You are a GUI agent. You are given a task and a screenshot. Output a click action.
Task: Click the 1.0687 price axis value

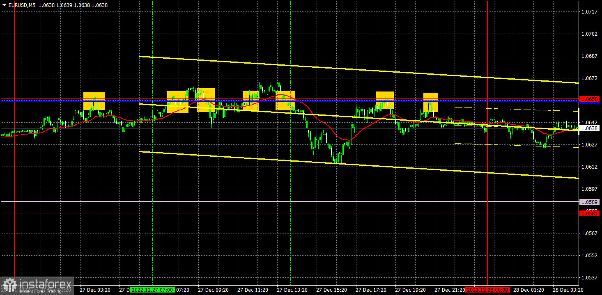590,56
